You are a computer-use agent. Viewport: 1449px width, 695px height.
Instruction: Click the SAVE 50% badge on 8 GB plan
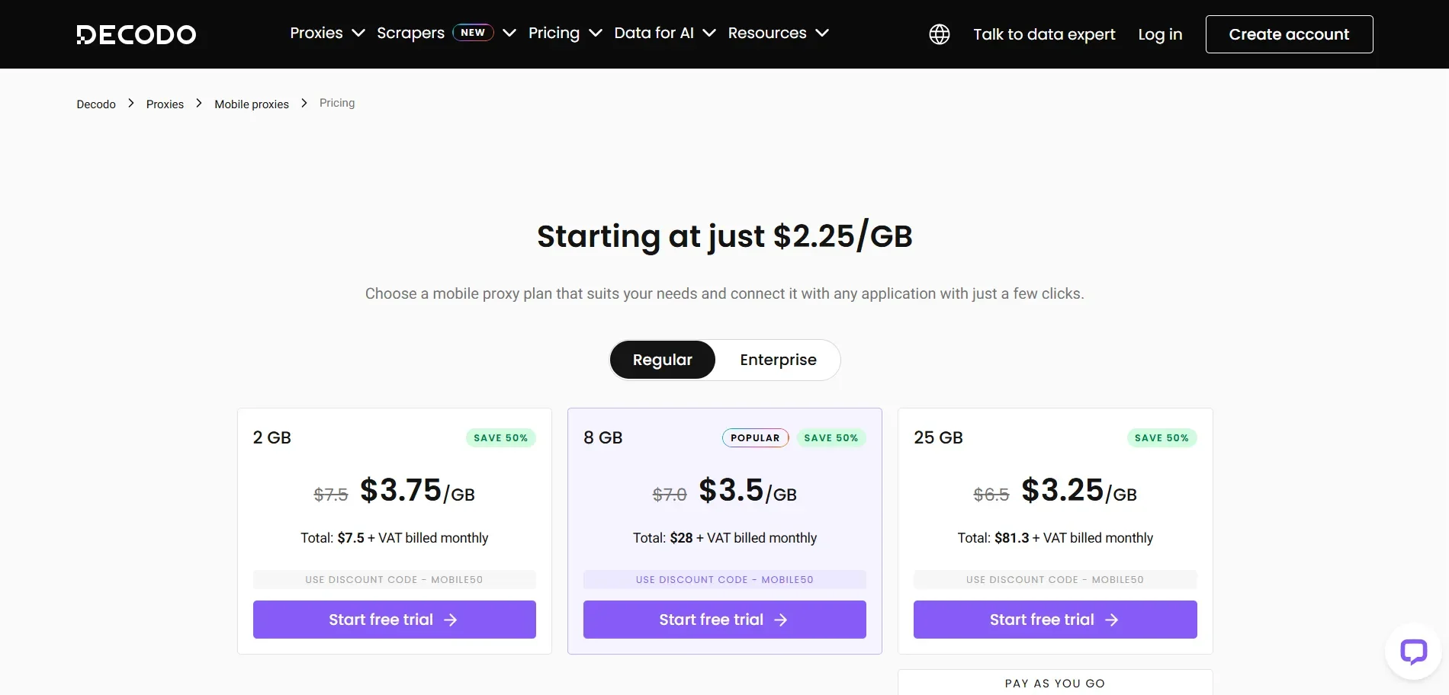click(831, 438)
